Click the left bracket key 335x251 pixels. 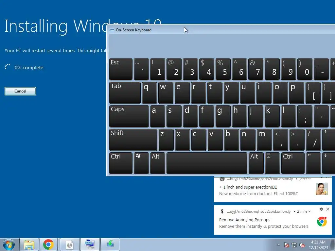pyautogui.click(x=313, y=93)
